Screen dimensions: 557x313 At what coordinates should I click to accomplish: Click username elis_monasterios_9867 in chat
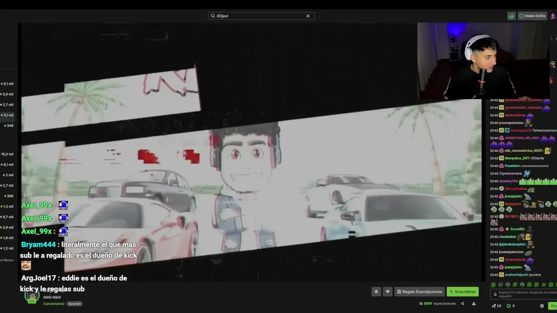pyautogui.click(x=524, y=150)
